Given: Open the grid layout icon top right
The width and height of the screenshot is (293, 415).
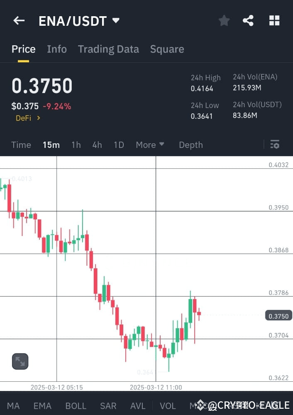Looking at the screenshot, I should pos(274,20).
